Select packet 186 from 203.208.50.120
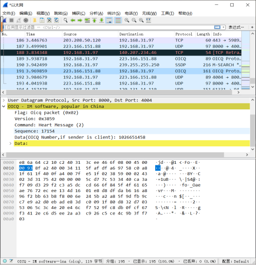 click(121, 40)
